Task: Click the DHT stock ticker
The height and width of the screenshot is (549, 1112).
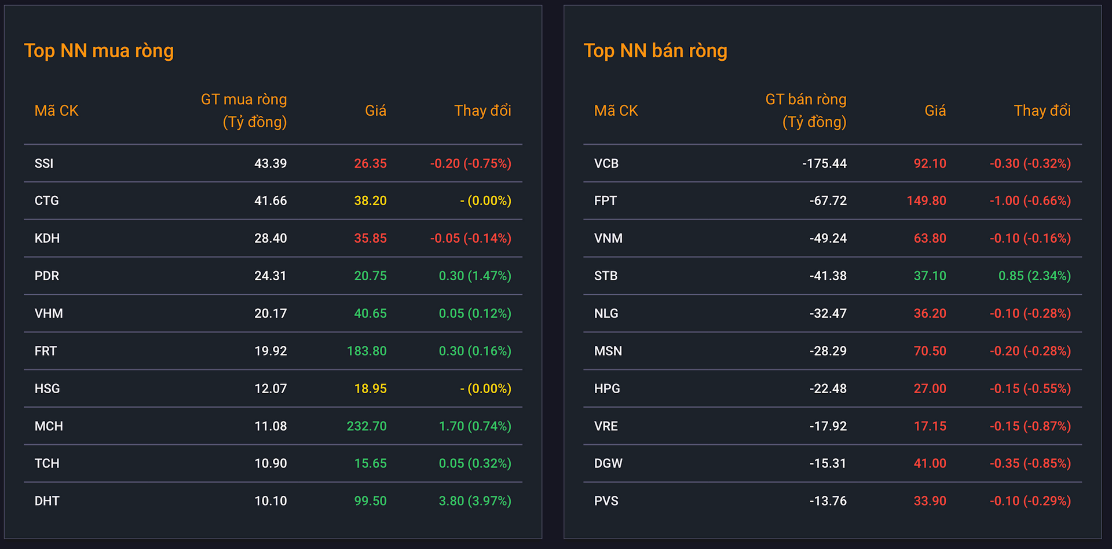Action: coord(47,501)
